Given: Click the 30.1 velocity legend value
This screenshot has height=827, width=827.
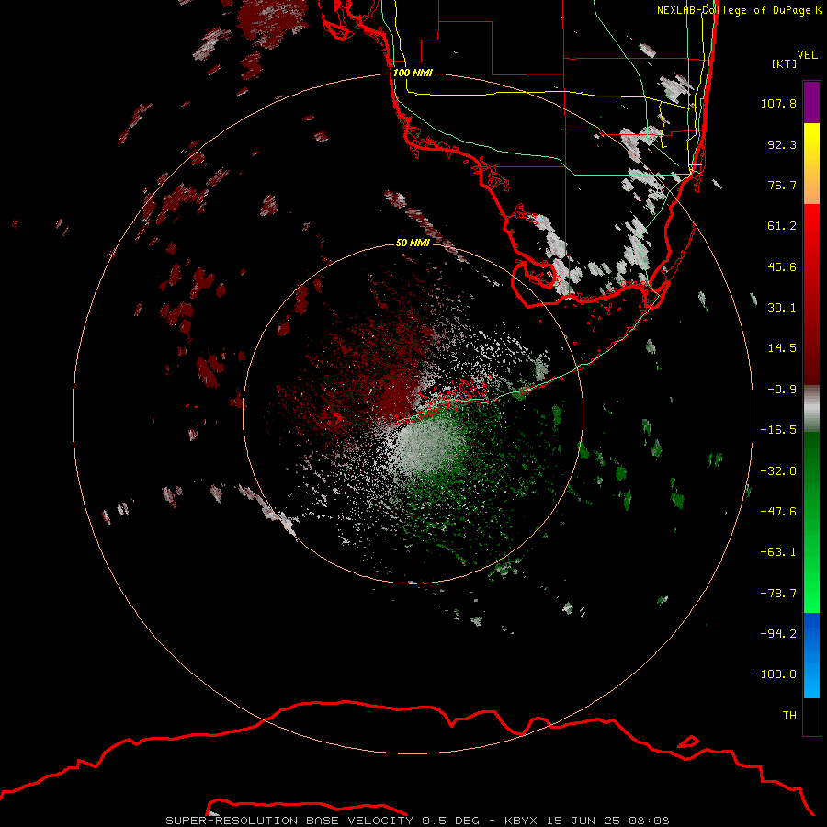Looking at the screenshot, I should (782, 308).
